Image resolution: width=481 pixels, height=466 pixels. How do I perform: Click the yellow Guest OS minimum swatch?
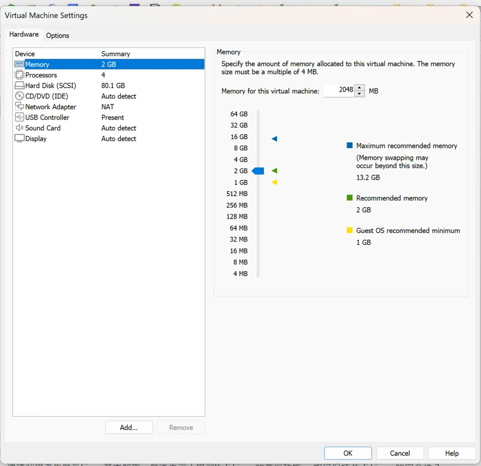coord(349,230)
